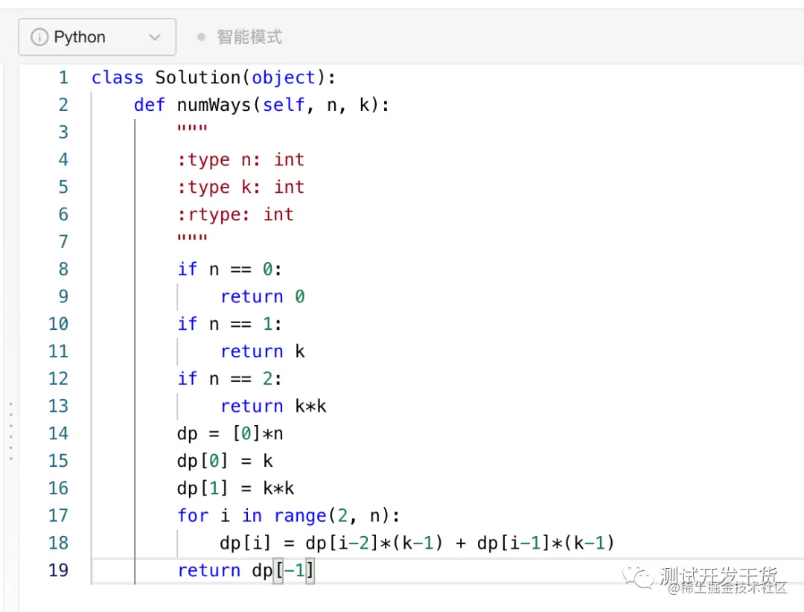
Task: Click the 'if n == 2:' line
Action: (229, 378)
